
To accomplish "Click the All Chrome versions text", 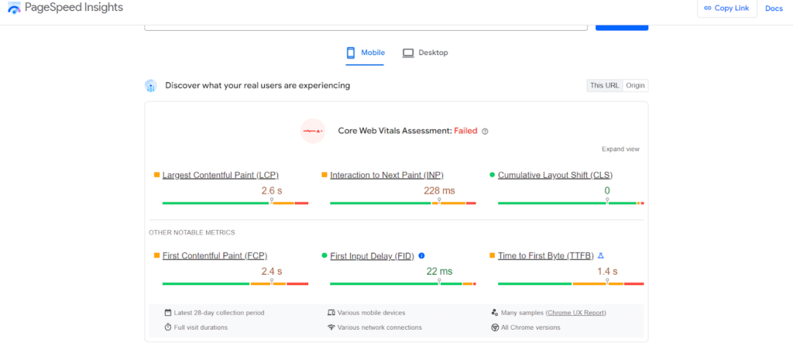I will 530,327.
